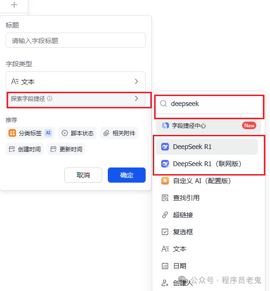Choose the 相关附件 recommended field
Viewport: 270px width, 291px height.
(x=119, y=133)
